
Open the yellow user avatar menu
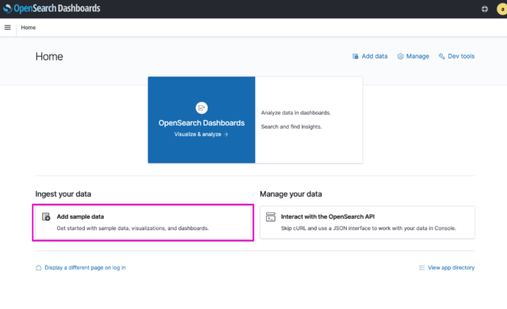pyautogui.click(x=501, y=9)
